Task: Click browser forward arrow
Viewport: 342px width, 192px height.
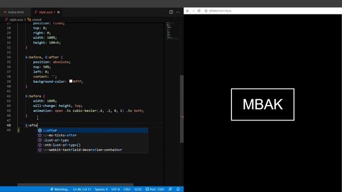Action: pos(193,11)
